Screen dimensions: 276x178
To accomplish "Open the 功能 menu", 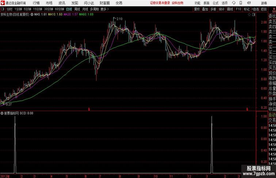I will coord(197,3).
